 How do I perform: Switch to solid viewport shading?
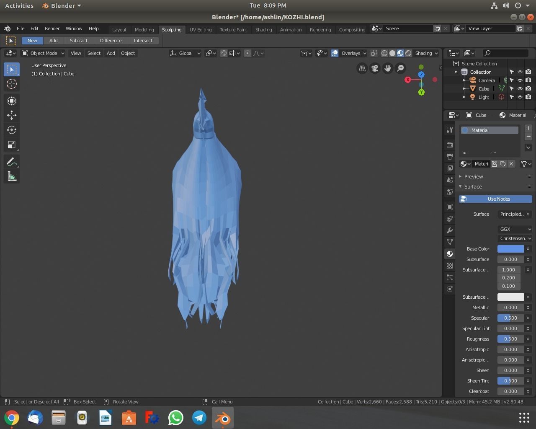click(392, 53)
